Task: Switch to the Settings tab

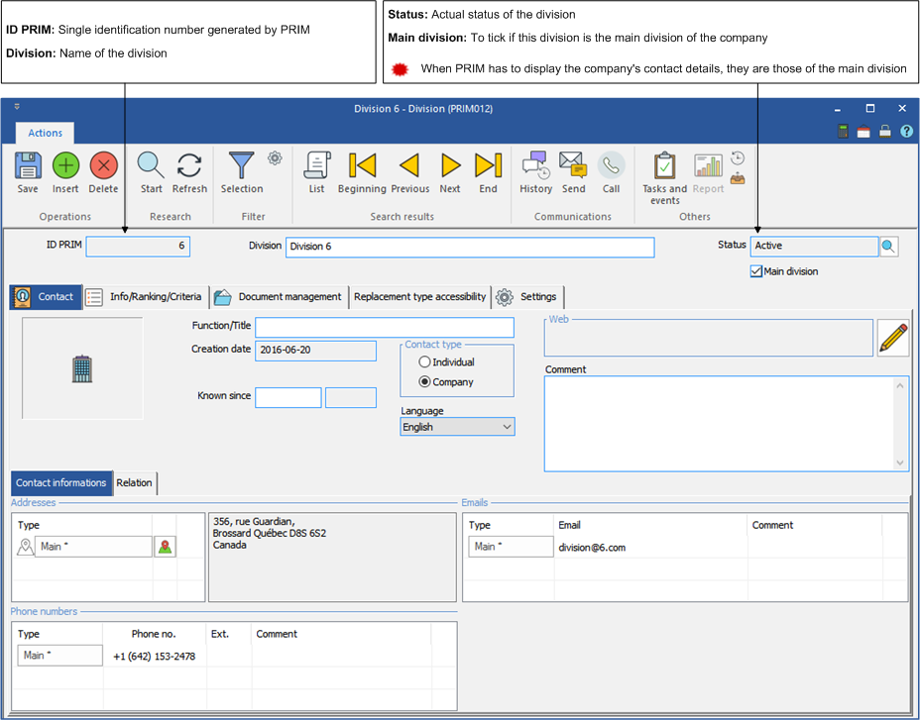Action: (527, 297)
